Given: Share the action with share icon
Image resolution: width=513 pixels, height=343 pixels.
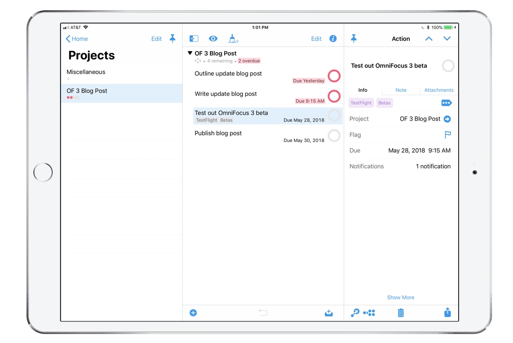Looking at the screenshot, I should pyautogui.click(x=447, y=312).
